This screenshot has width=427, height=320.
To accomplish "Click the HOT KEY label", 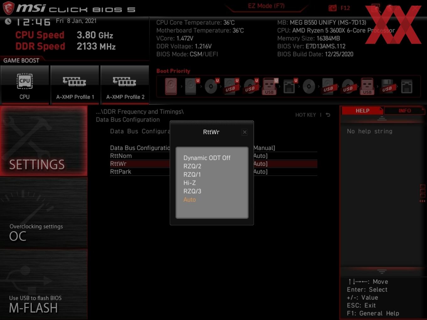I will point(305,115).
